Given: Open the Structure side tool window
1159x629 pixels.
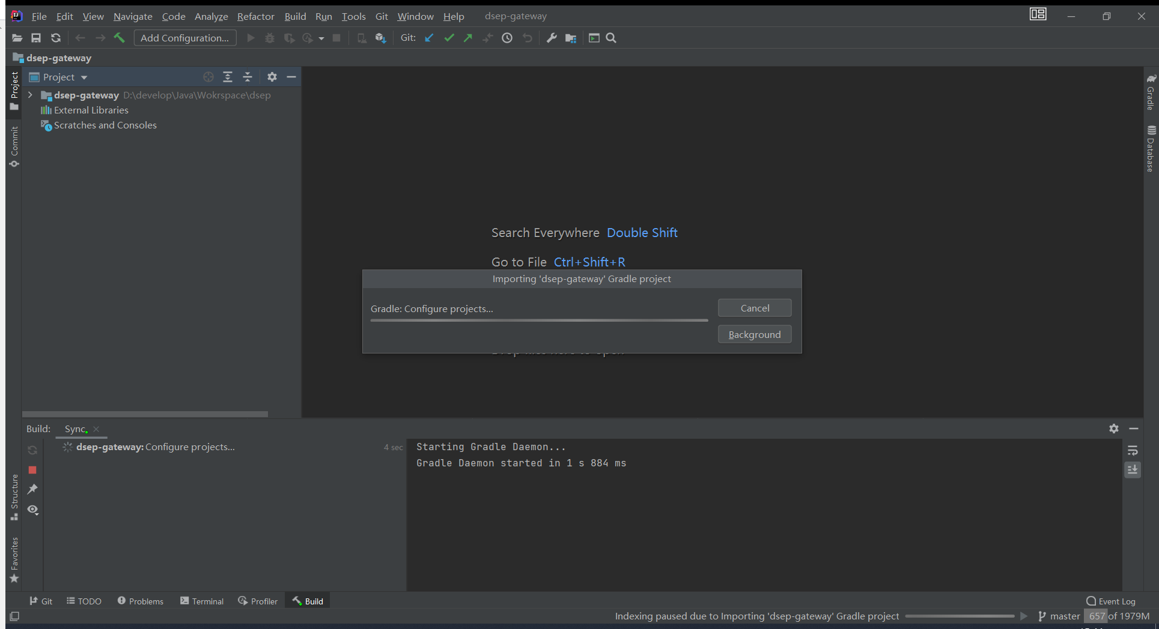Looking at the screenshot, I should [14, 498].
